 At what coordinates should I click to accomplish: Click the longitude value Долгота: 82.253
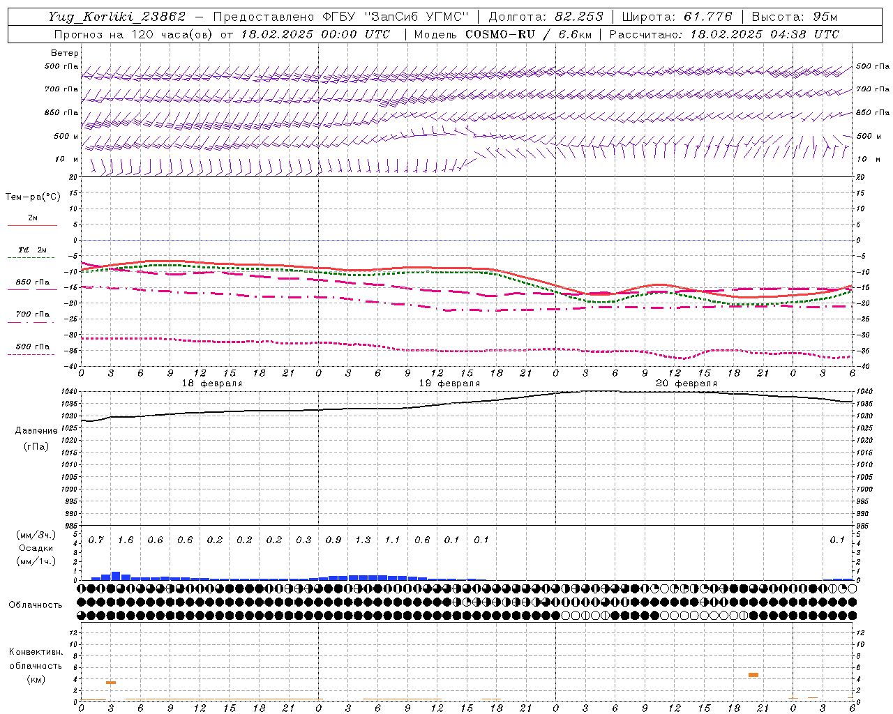tap(546, 17)
